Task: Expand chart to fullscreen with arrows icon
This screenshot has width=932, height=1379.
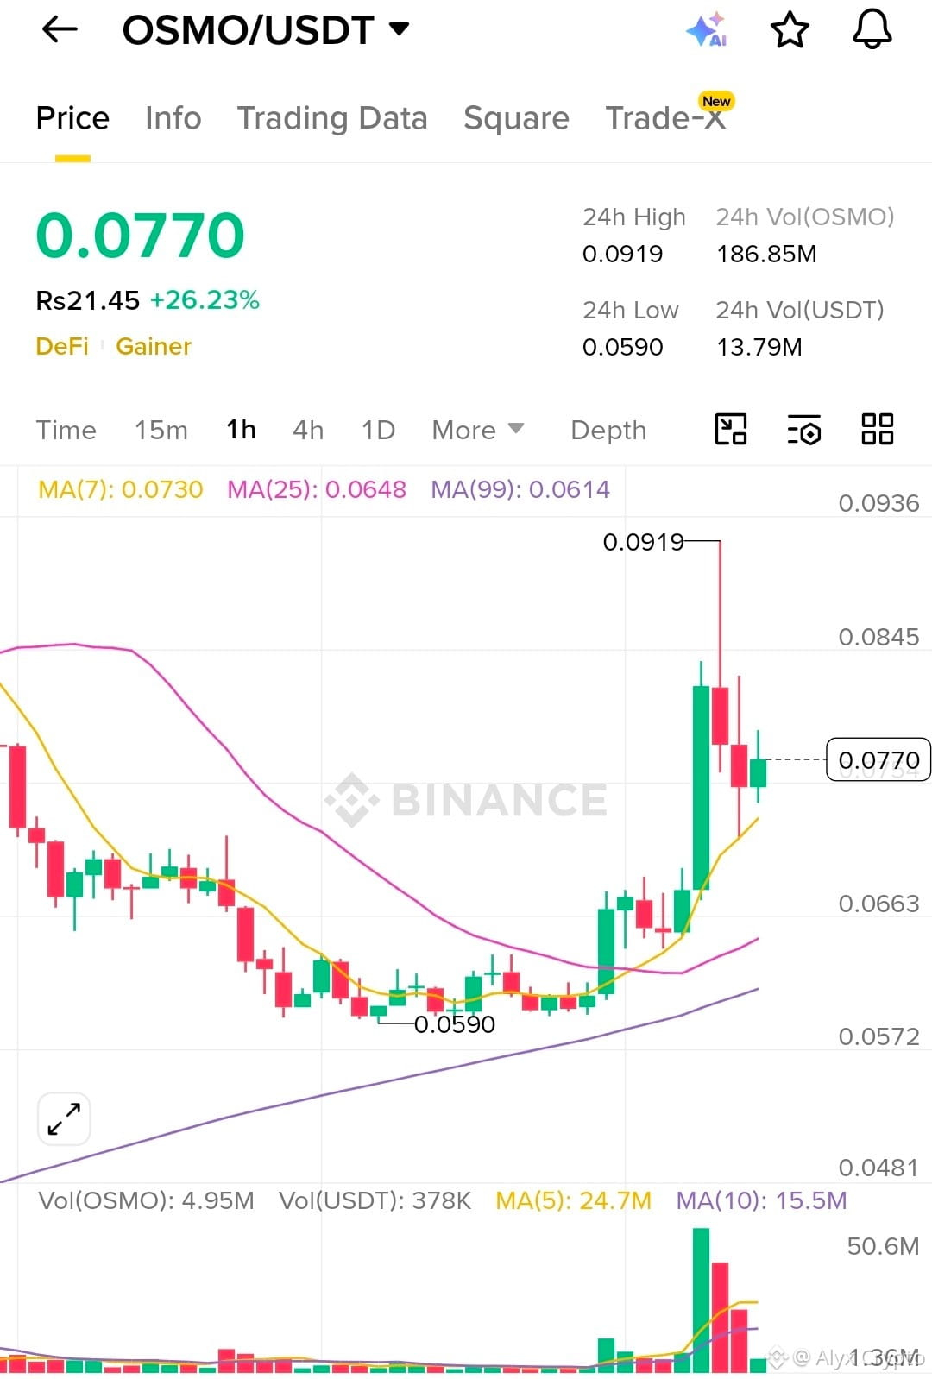Action: [65, 1119]
